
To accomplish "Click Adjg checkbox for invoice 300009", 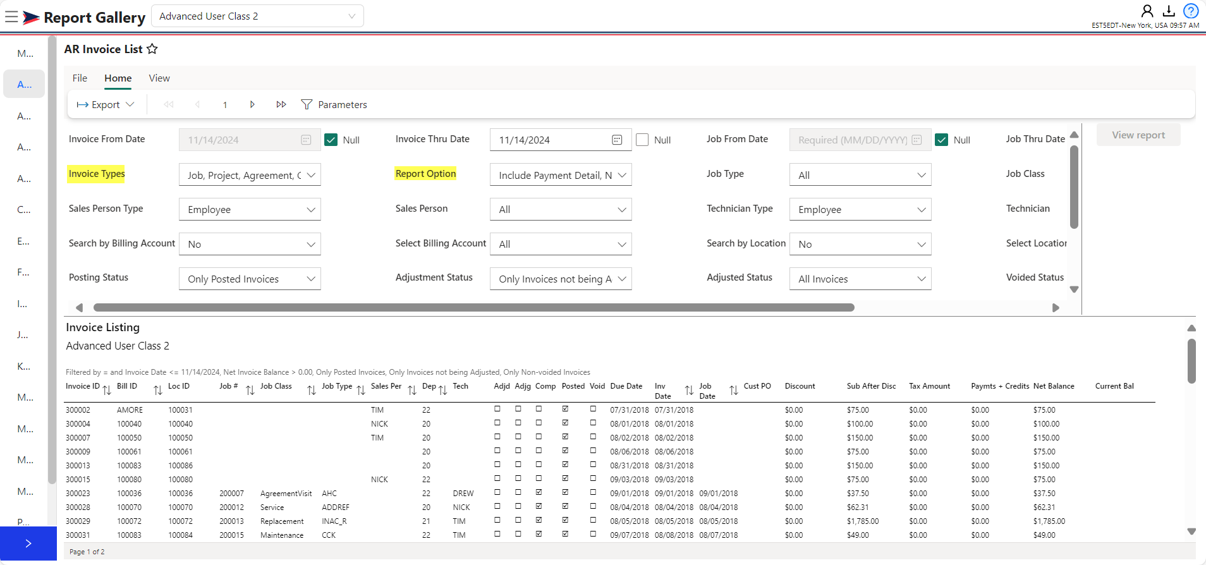I will tap(518, 451).
